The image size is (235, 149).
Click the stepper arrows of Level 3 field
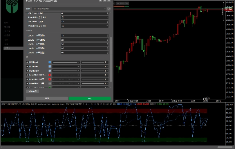coord(107,44)
